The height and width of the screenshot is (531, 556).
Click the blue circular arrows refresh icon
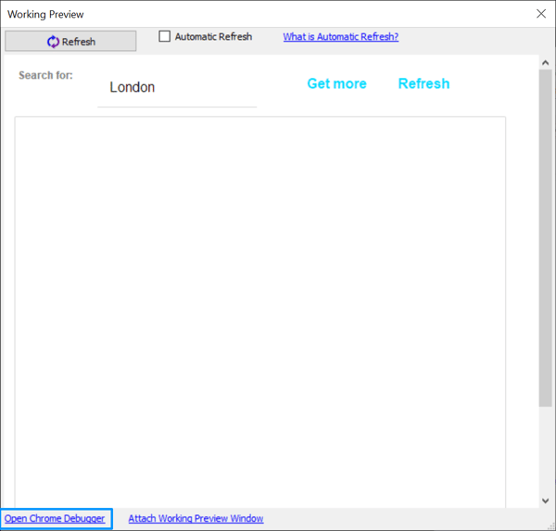(x=53, y=42)
